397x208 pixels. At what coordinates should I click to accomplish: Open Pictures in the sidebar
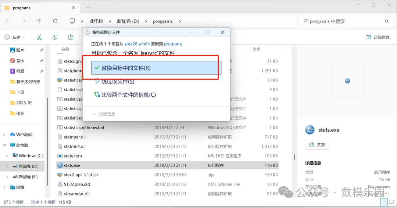20,50
